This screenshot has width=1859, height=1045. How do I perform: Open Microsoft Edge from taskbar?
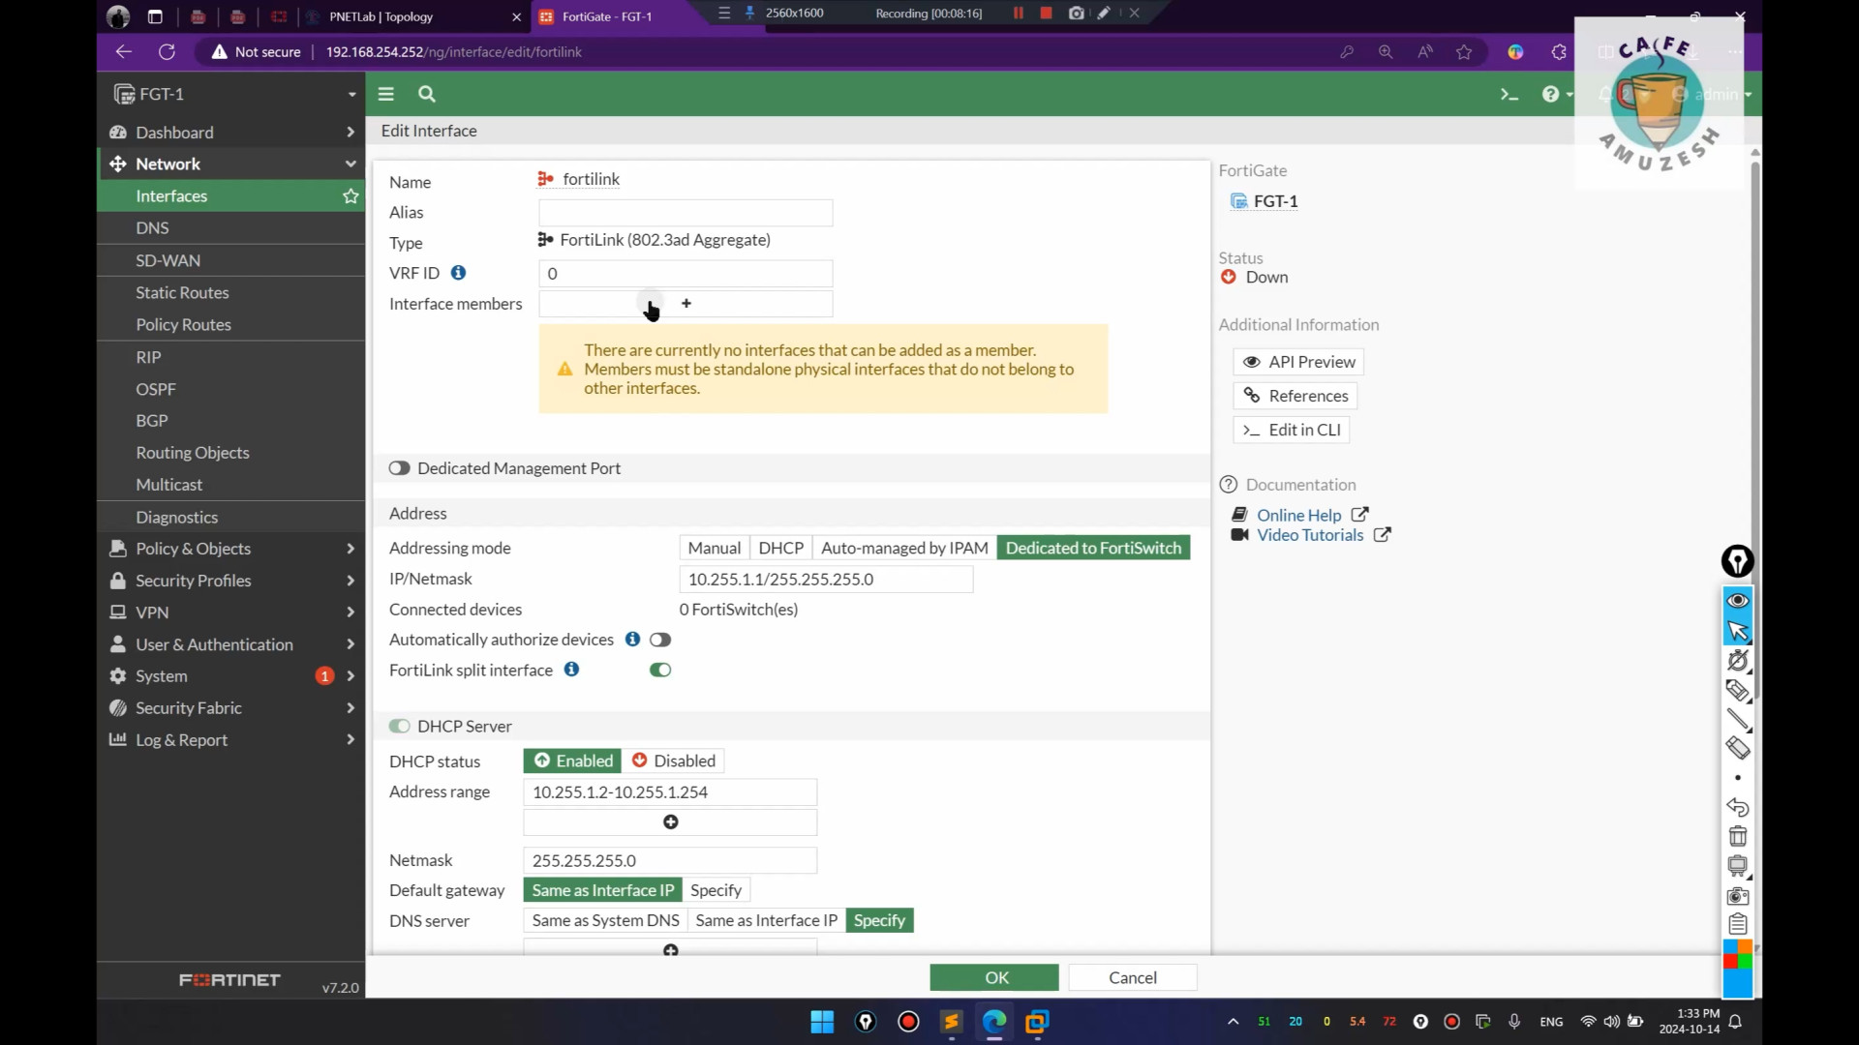click(x=994, y=1022)
